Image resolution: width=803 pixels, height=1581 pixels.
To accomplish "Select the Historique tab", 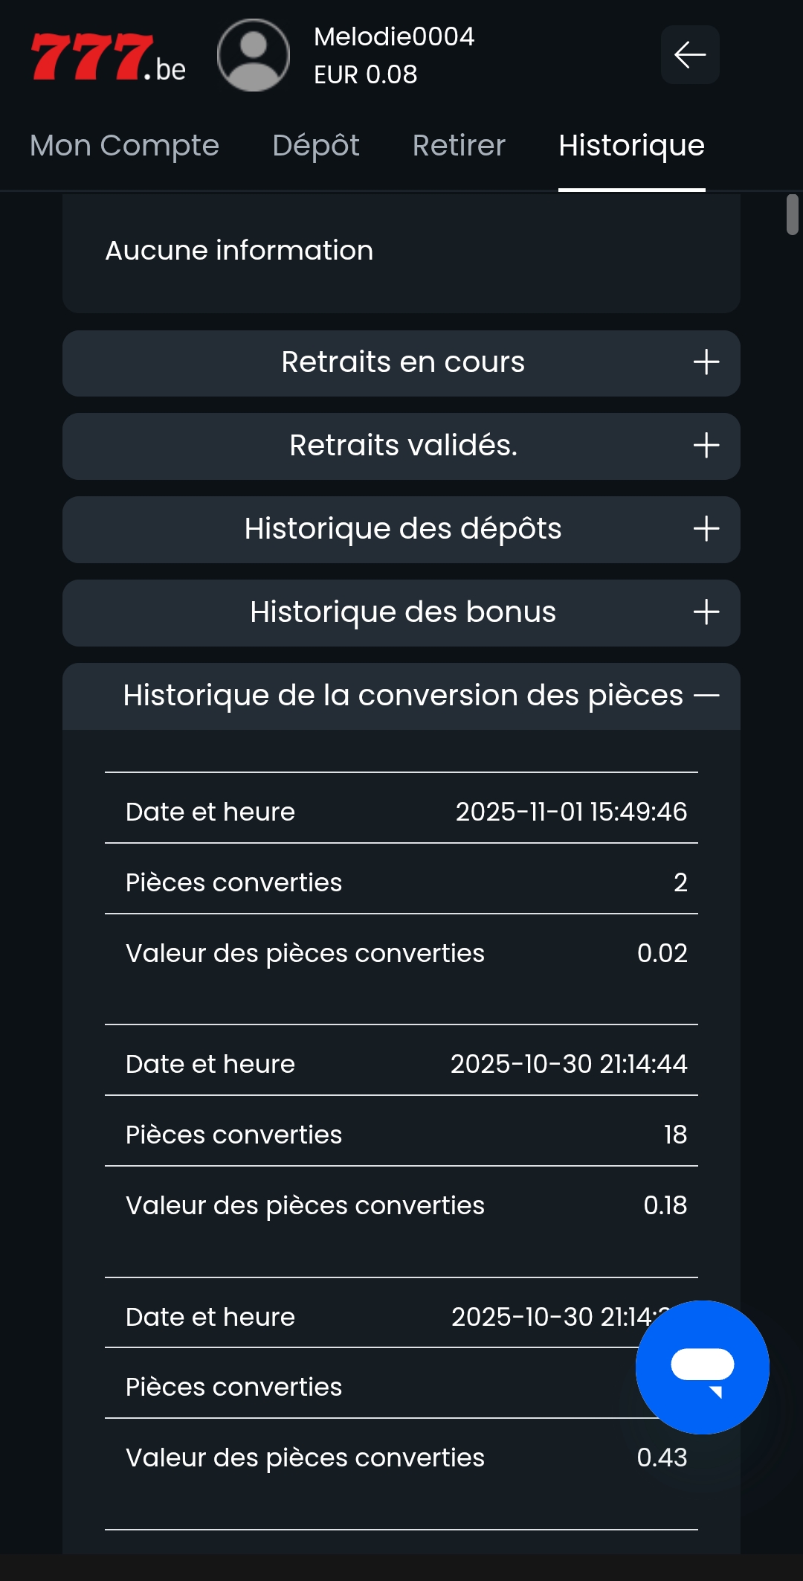I will pos(631,146).
